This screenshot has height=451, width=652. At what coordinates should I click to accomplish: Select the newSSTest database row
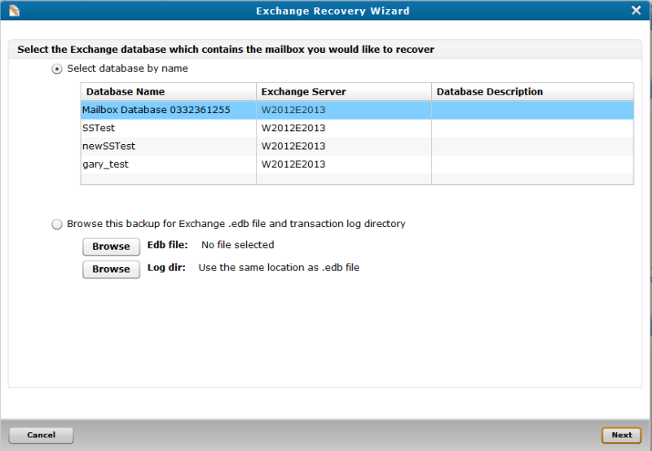tap(357, 147)
